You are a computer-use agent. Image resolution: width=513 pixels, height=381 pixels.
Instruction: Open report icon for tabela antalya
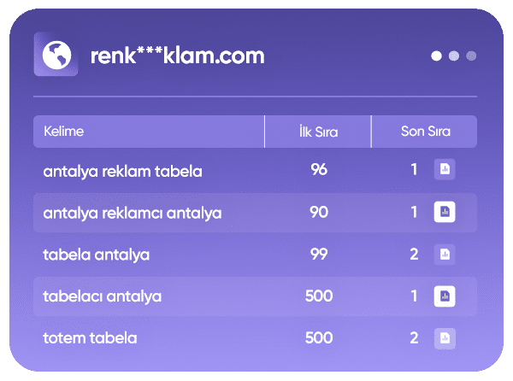444,254
